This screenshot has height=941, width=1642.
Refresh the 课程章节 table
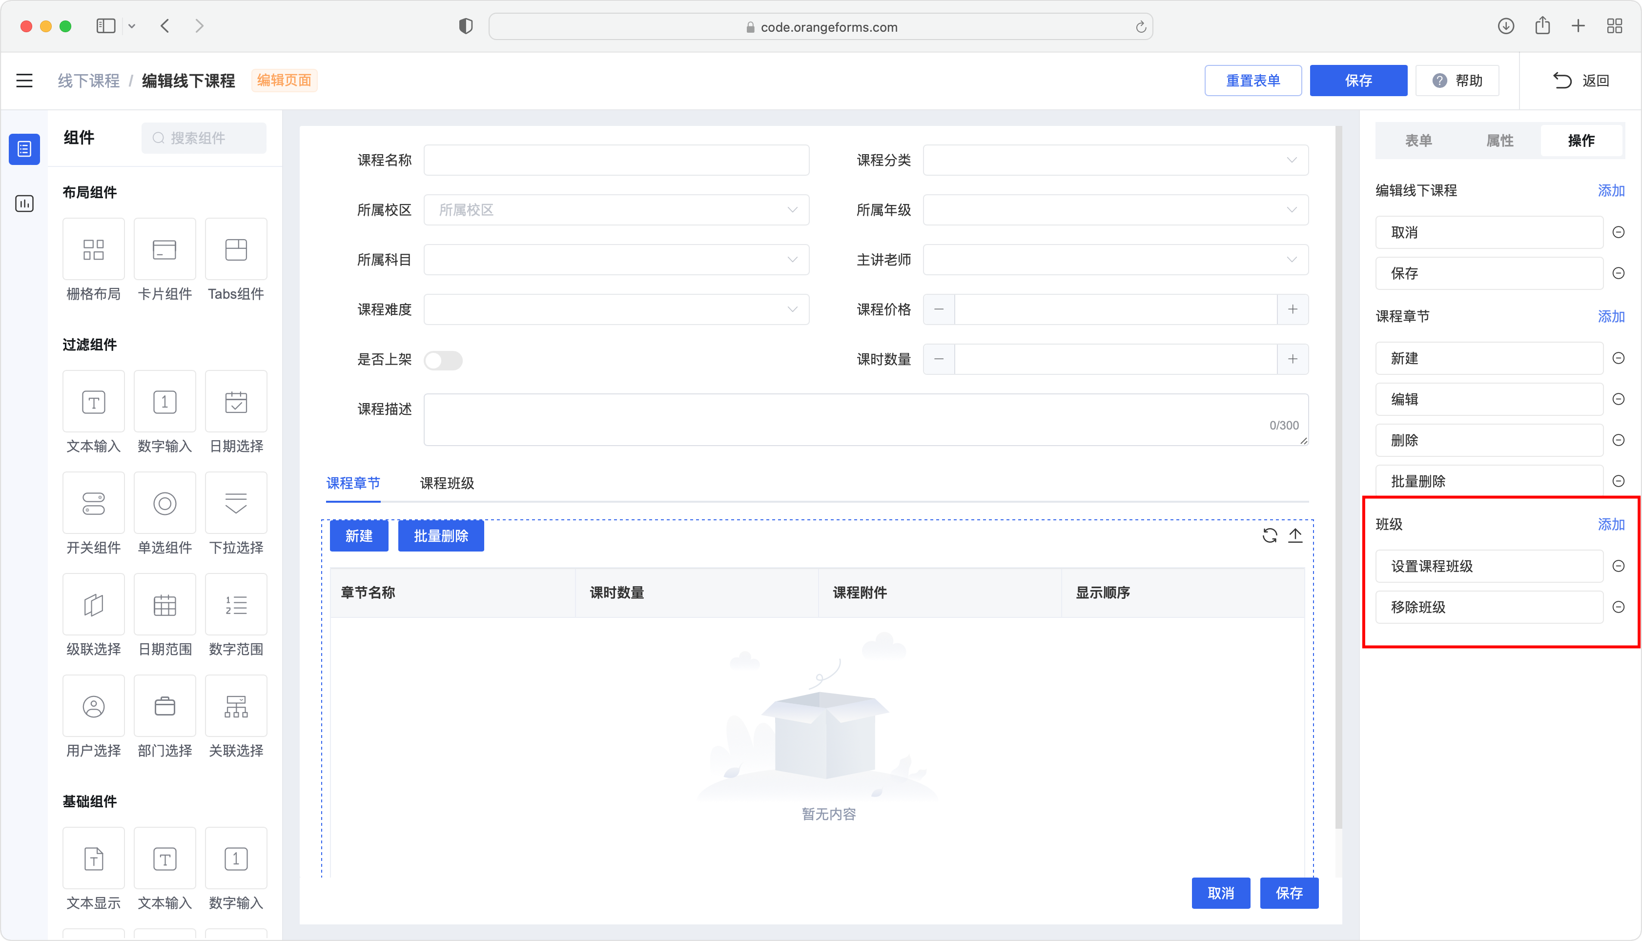pos(1270,536)
